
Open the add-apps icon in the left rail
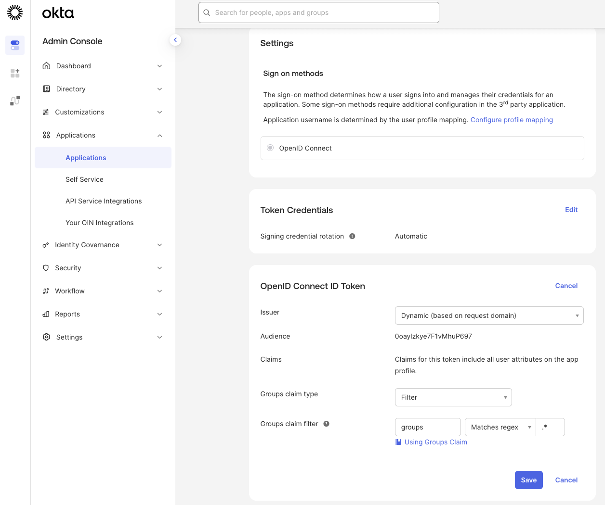coord(14,73)
